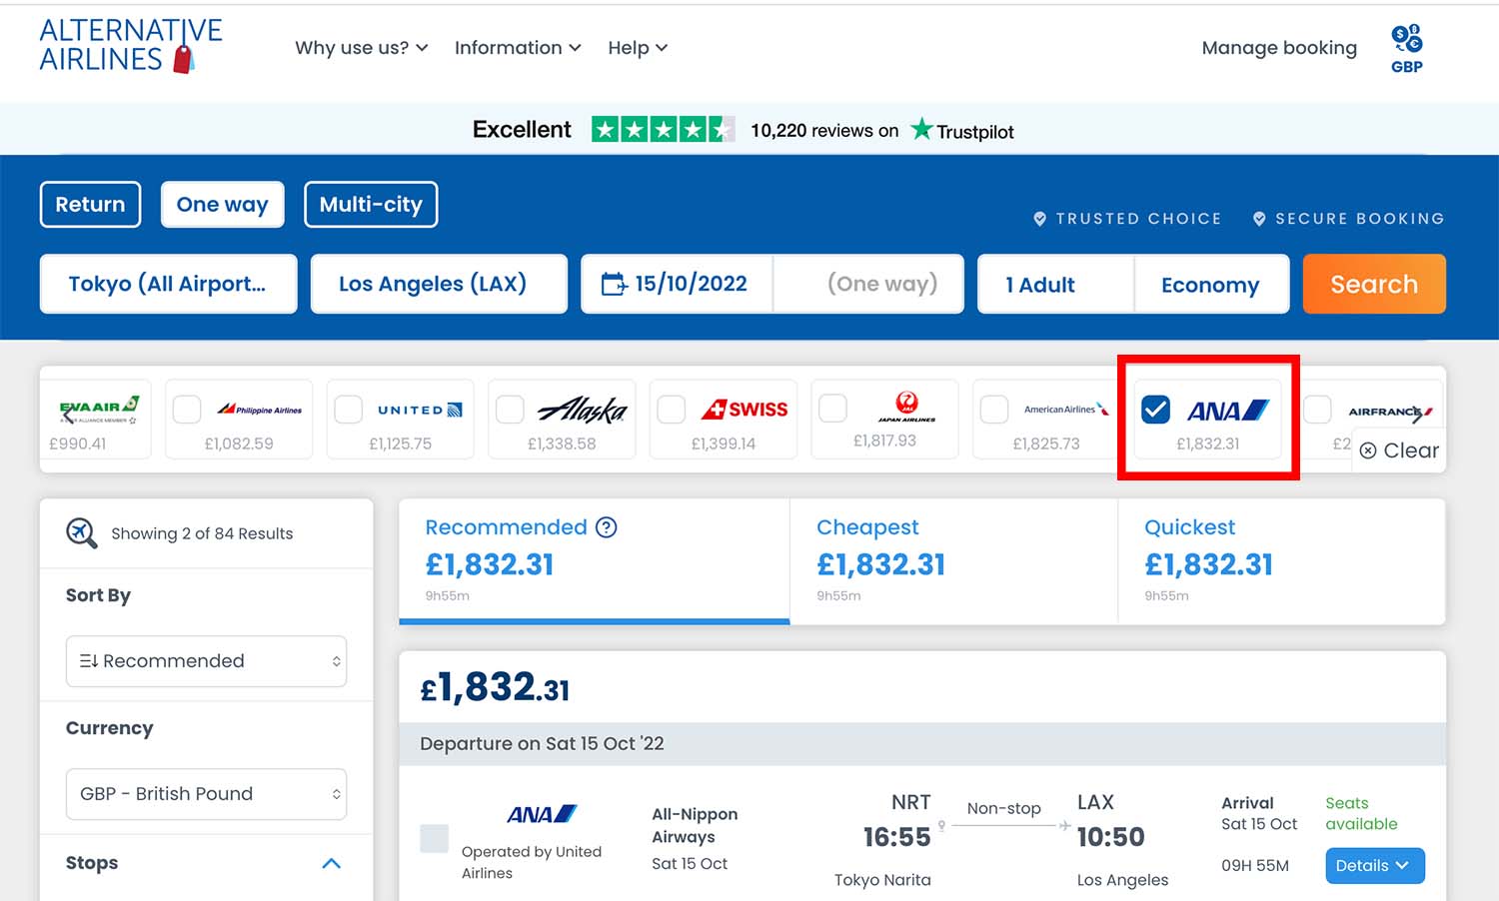Tick the Philippine Airlines checkbox
The width and height of the screenshot is (1499, 901).
tap(187, 409)
